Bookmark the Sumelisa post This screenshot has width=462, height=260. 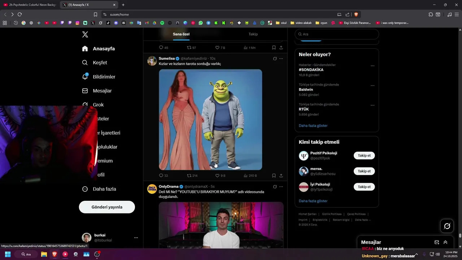(x=274, y=175)
